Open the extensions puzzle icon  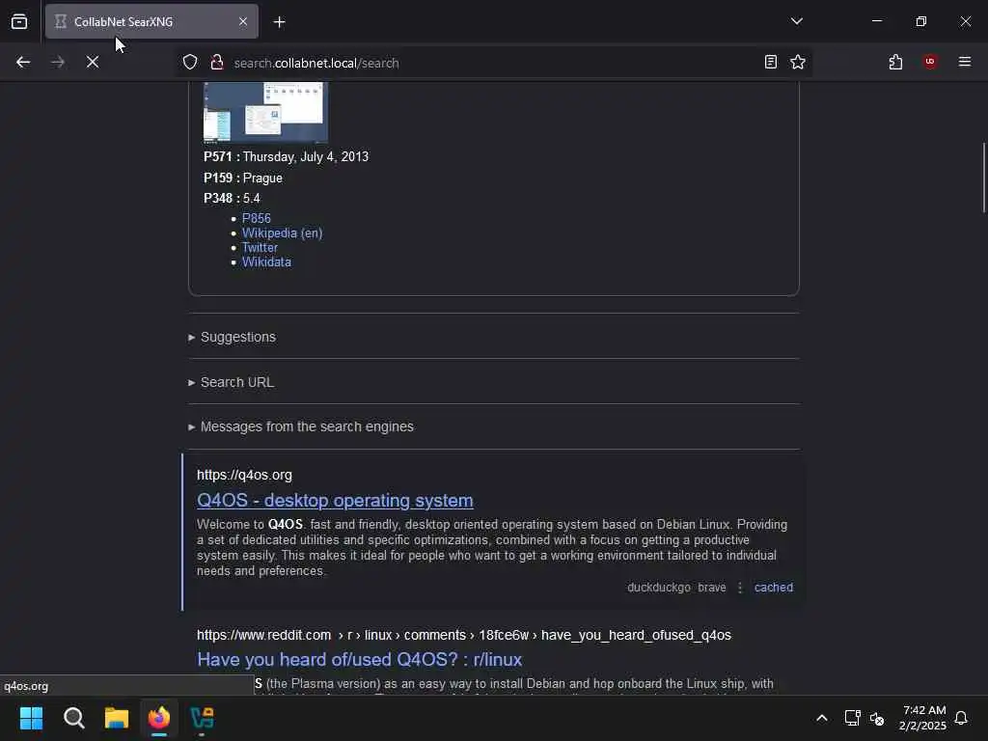pos(895,62)
